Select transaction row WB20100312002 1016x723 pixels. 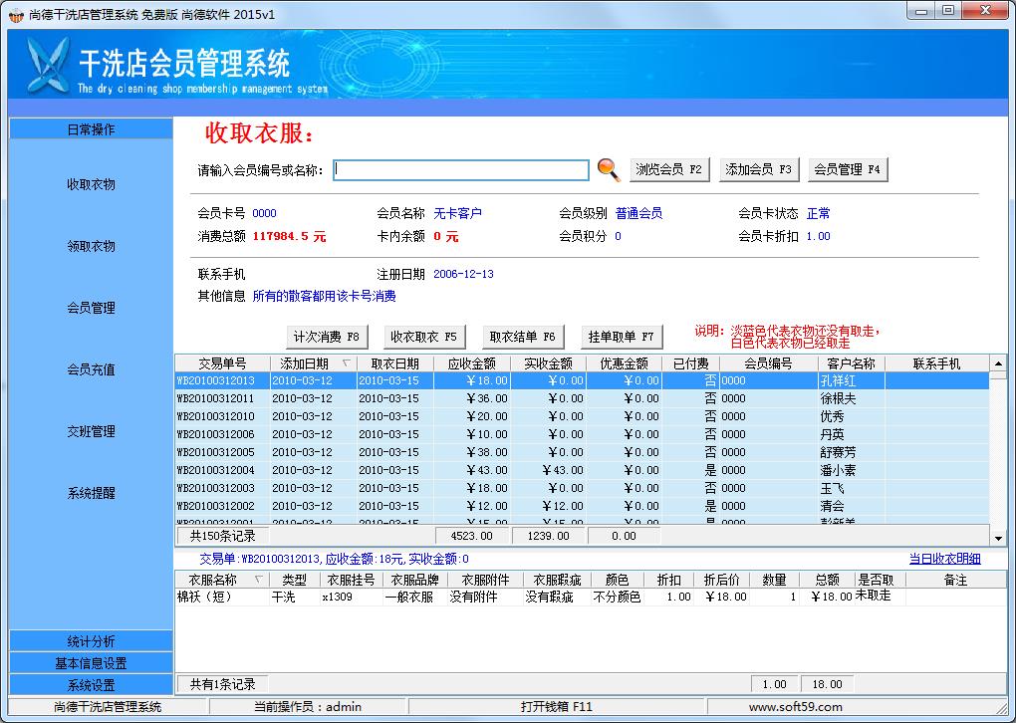[582, 506]
